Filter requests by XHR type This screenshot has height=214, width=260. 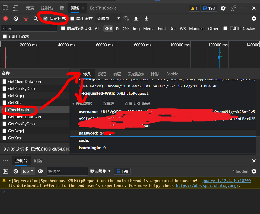108,28
